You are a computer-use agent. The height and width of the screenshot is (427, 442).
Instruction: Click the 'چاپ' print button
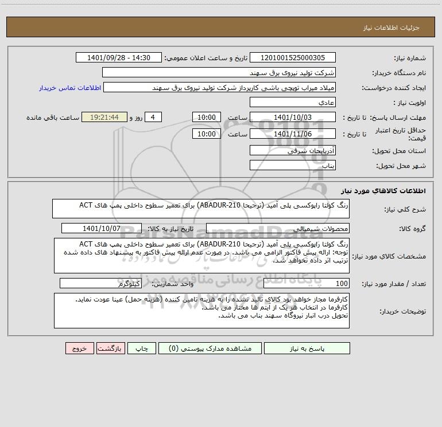pyautogui.click(x=142, y=348)
